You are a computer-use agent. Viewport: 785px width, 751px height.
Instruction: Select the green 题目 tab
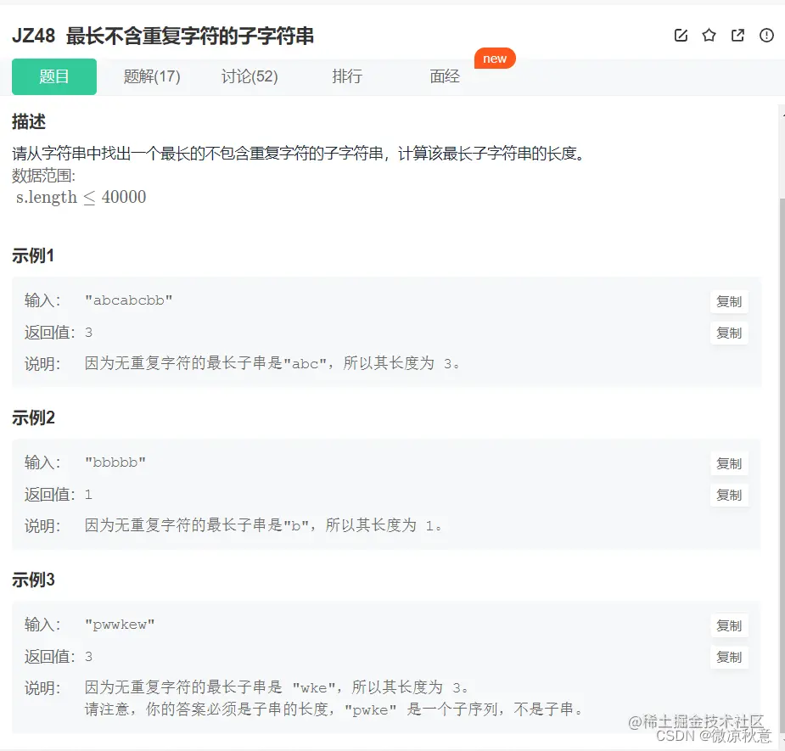[54, 76]
